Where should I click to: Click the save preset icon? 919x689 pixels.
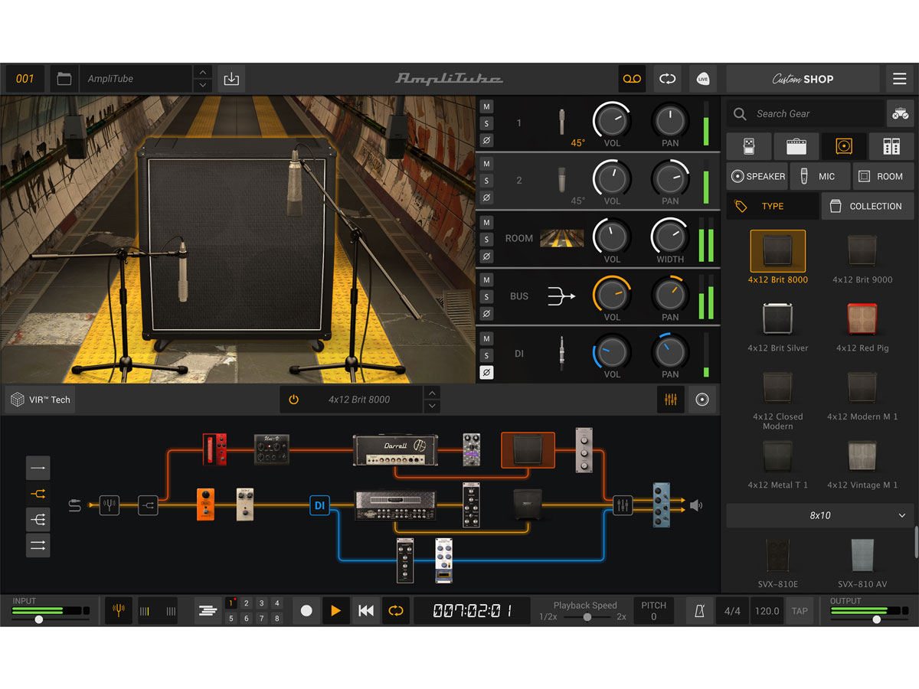pos(231,79)
